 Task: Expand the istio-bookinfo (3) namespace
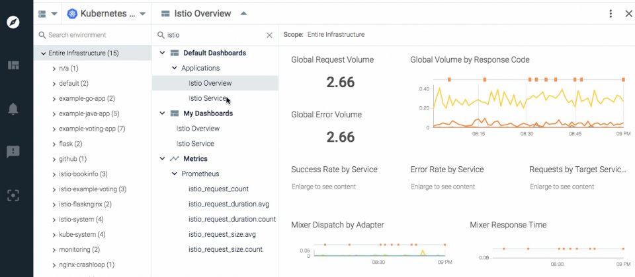(54, 174)
